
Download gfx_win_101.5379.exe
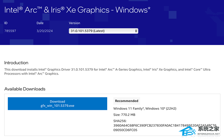click(57, 103)
